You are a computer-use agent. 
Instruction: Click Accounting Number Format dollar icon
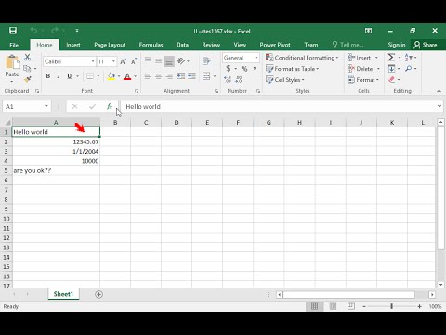[x=229, y=69]
